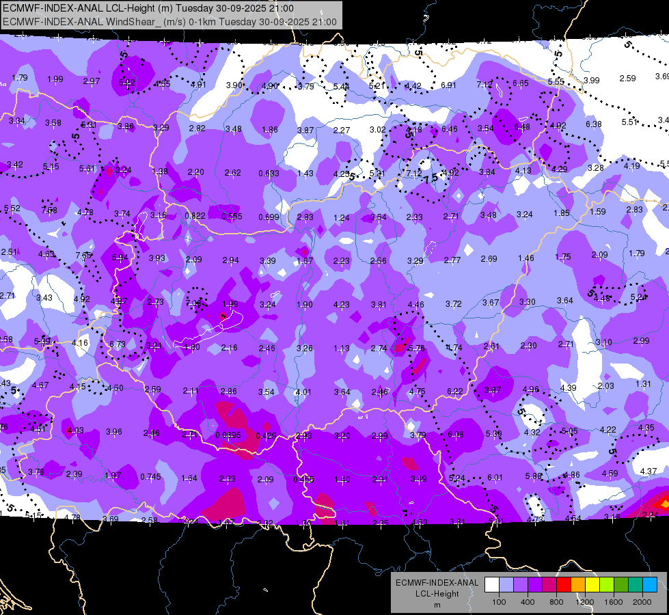The height and width of the screenshot is (615, 669).
Task: Click the grid point value 4.37
Action: coord(648,471)
